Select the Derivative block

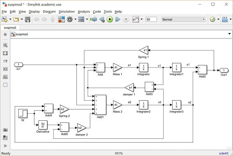(x=43, y=125)
